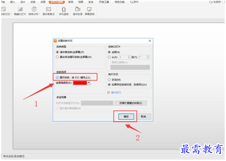Switch to the 安全 ribbon tab
This screenshot has width=226, height=161.
click(91, 2)
